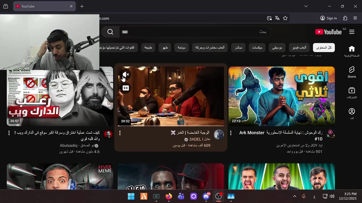Select the مباشر filter chip
The height and width of the screenshot is (203, 362).
[x=238, y=48]
